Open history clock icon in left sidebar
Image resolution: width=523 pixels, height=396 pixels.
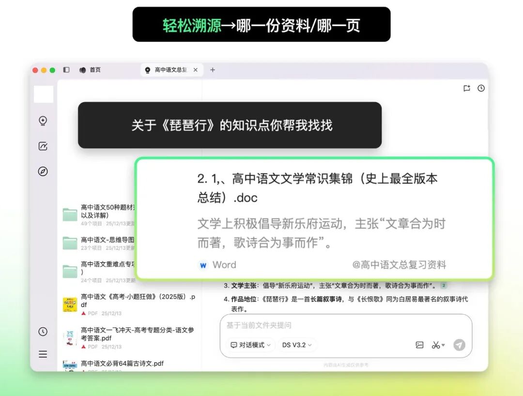pyautogui.click(x=43, y=331)
